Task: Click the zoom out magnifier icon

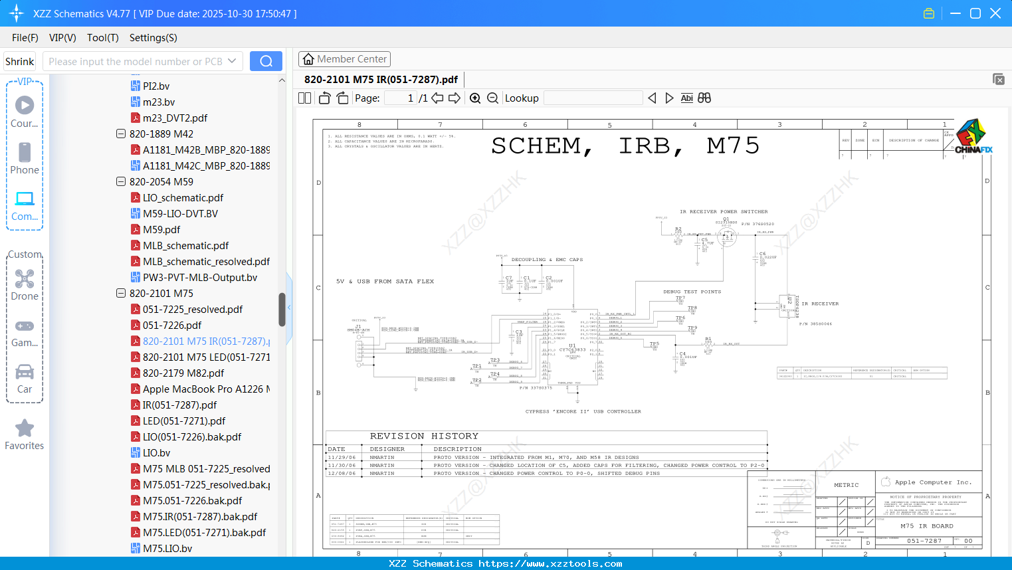Action: (492, 98)
